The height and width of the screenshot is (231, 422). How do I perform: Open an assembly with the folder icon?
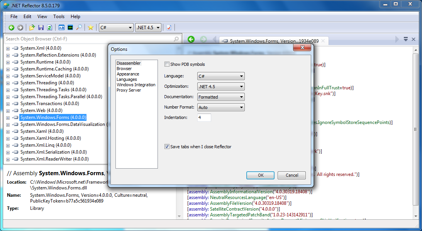(x=32, y=27)
